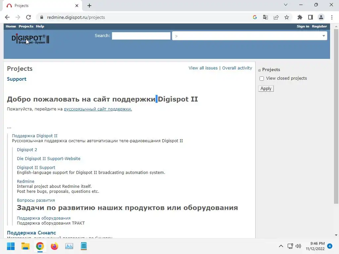
Task: Enable View closed projects checkbox
Action: click(262, 78)
